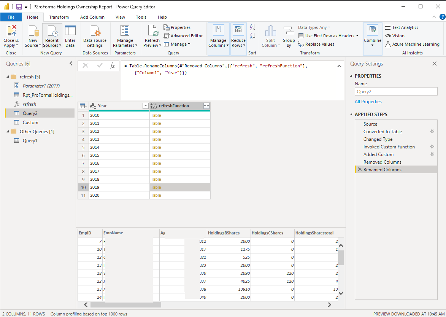Delete the Renamed Columns step X
Screen dimensions: 446x317
click(x=360, y=170)
